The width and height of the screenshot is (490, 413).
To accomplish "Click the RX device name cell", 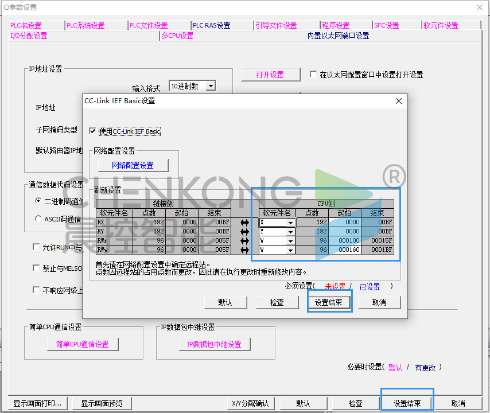I will (x=114, y=223).
